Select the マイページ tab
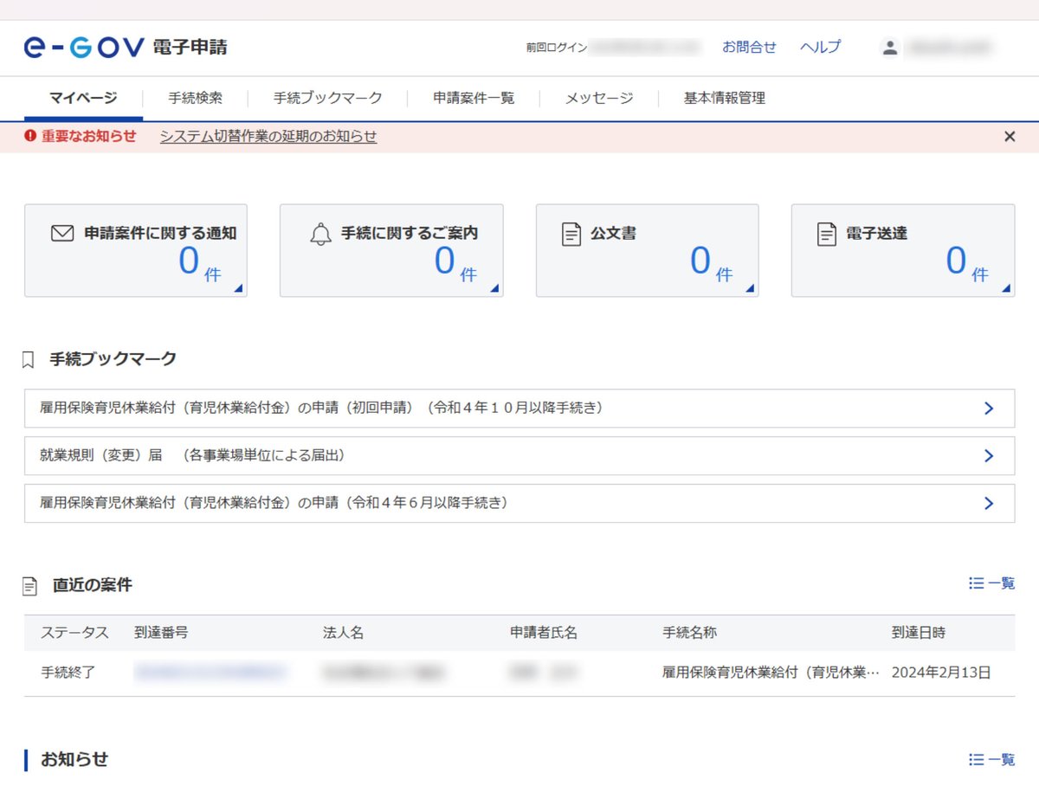The width and height of the screenshot is (1039, 786). click(x=83, y=99)
